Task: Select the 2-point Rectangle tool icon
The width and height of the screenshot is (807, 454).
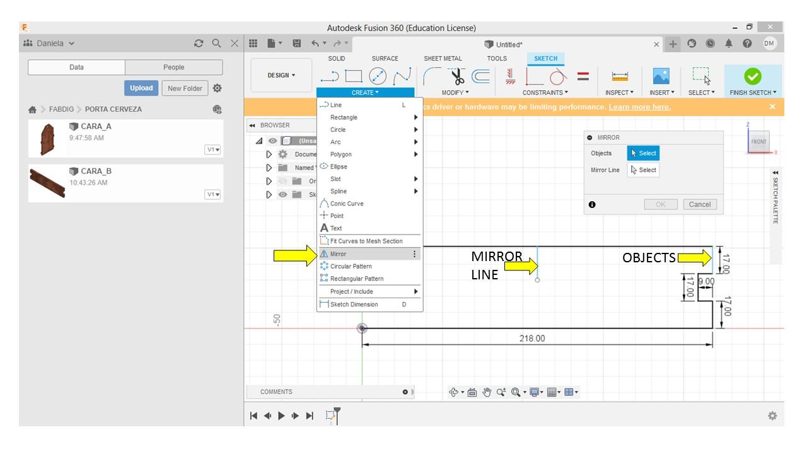Action: [x=354, y=77]
